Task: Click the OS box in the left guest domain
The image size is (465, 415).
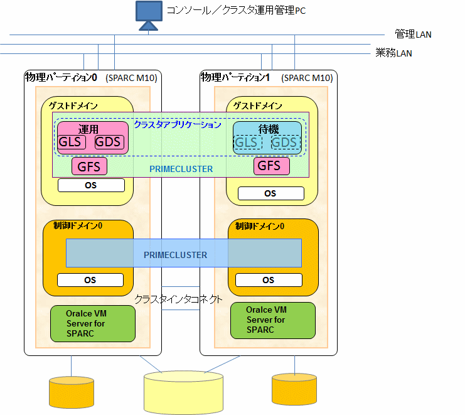Action: point(91,185)
